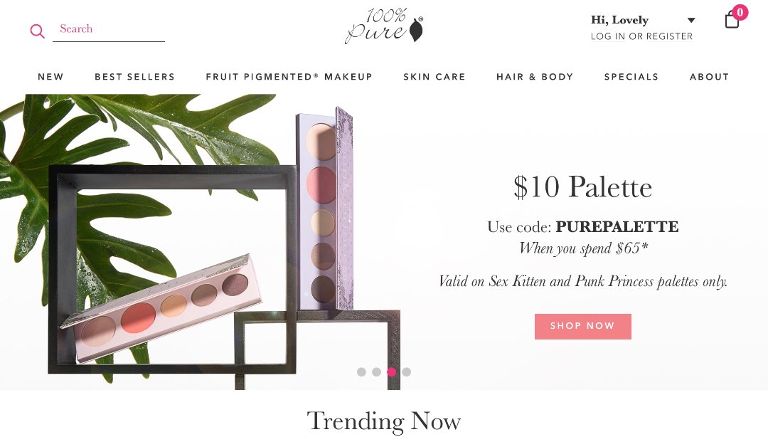Click into the Search input field
This screenshot has width=768, height=437.
point(109,29)
